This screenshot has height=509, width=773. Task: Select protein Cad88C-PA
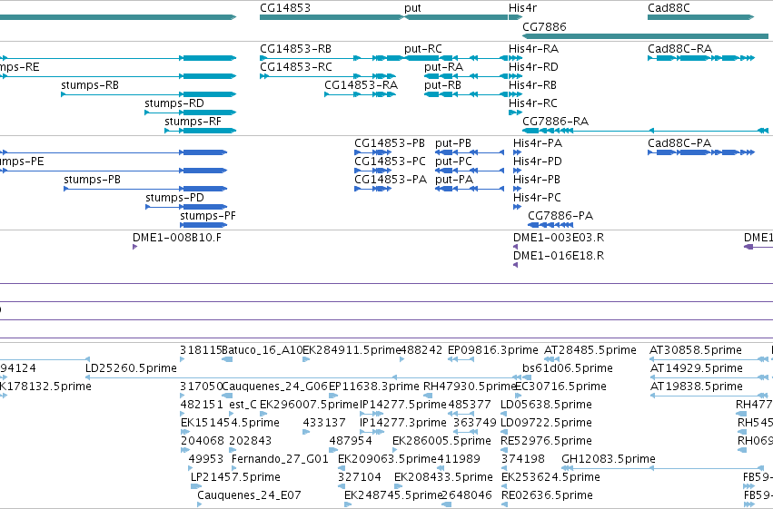tap(701, 152)
